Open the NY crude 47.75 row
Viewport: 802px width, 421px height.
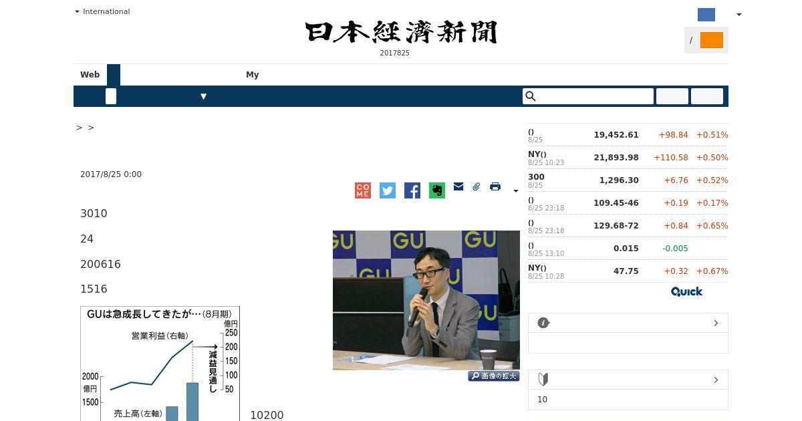point(628,271)
